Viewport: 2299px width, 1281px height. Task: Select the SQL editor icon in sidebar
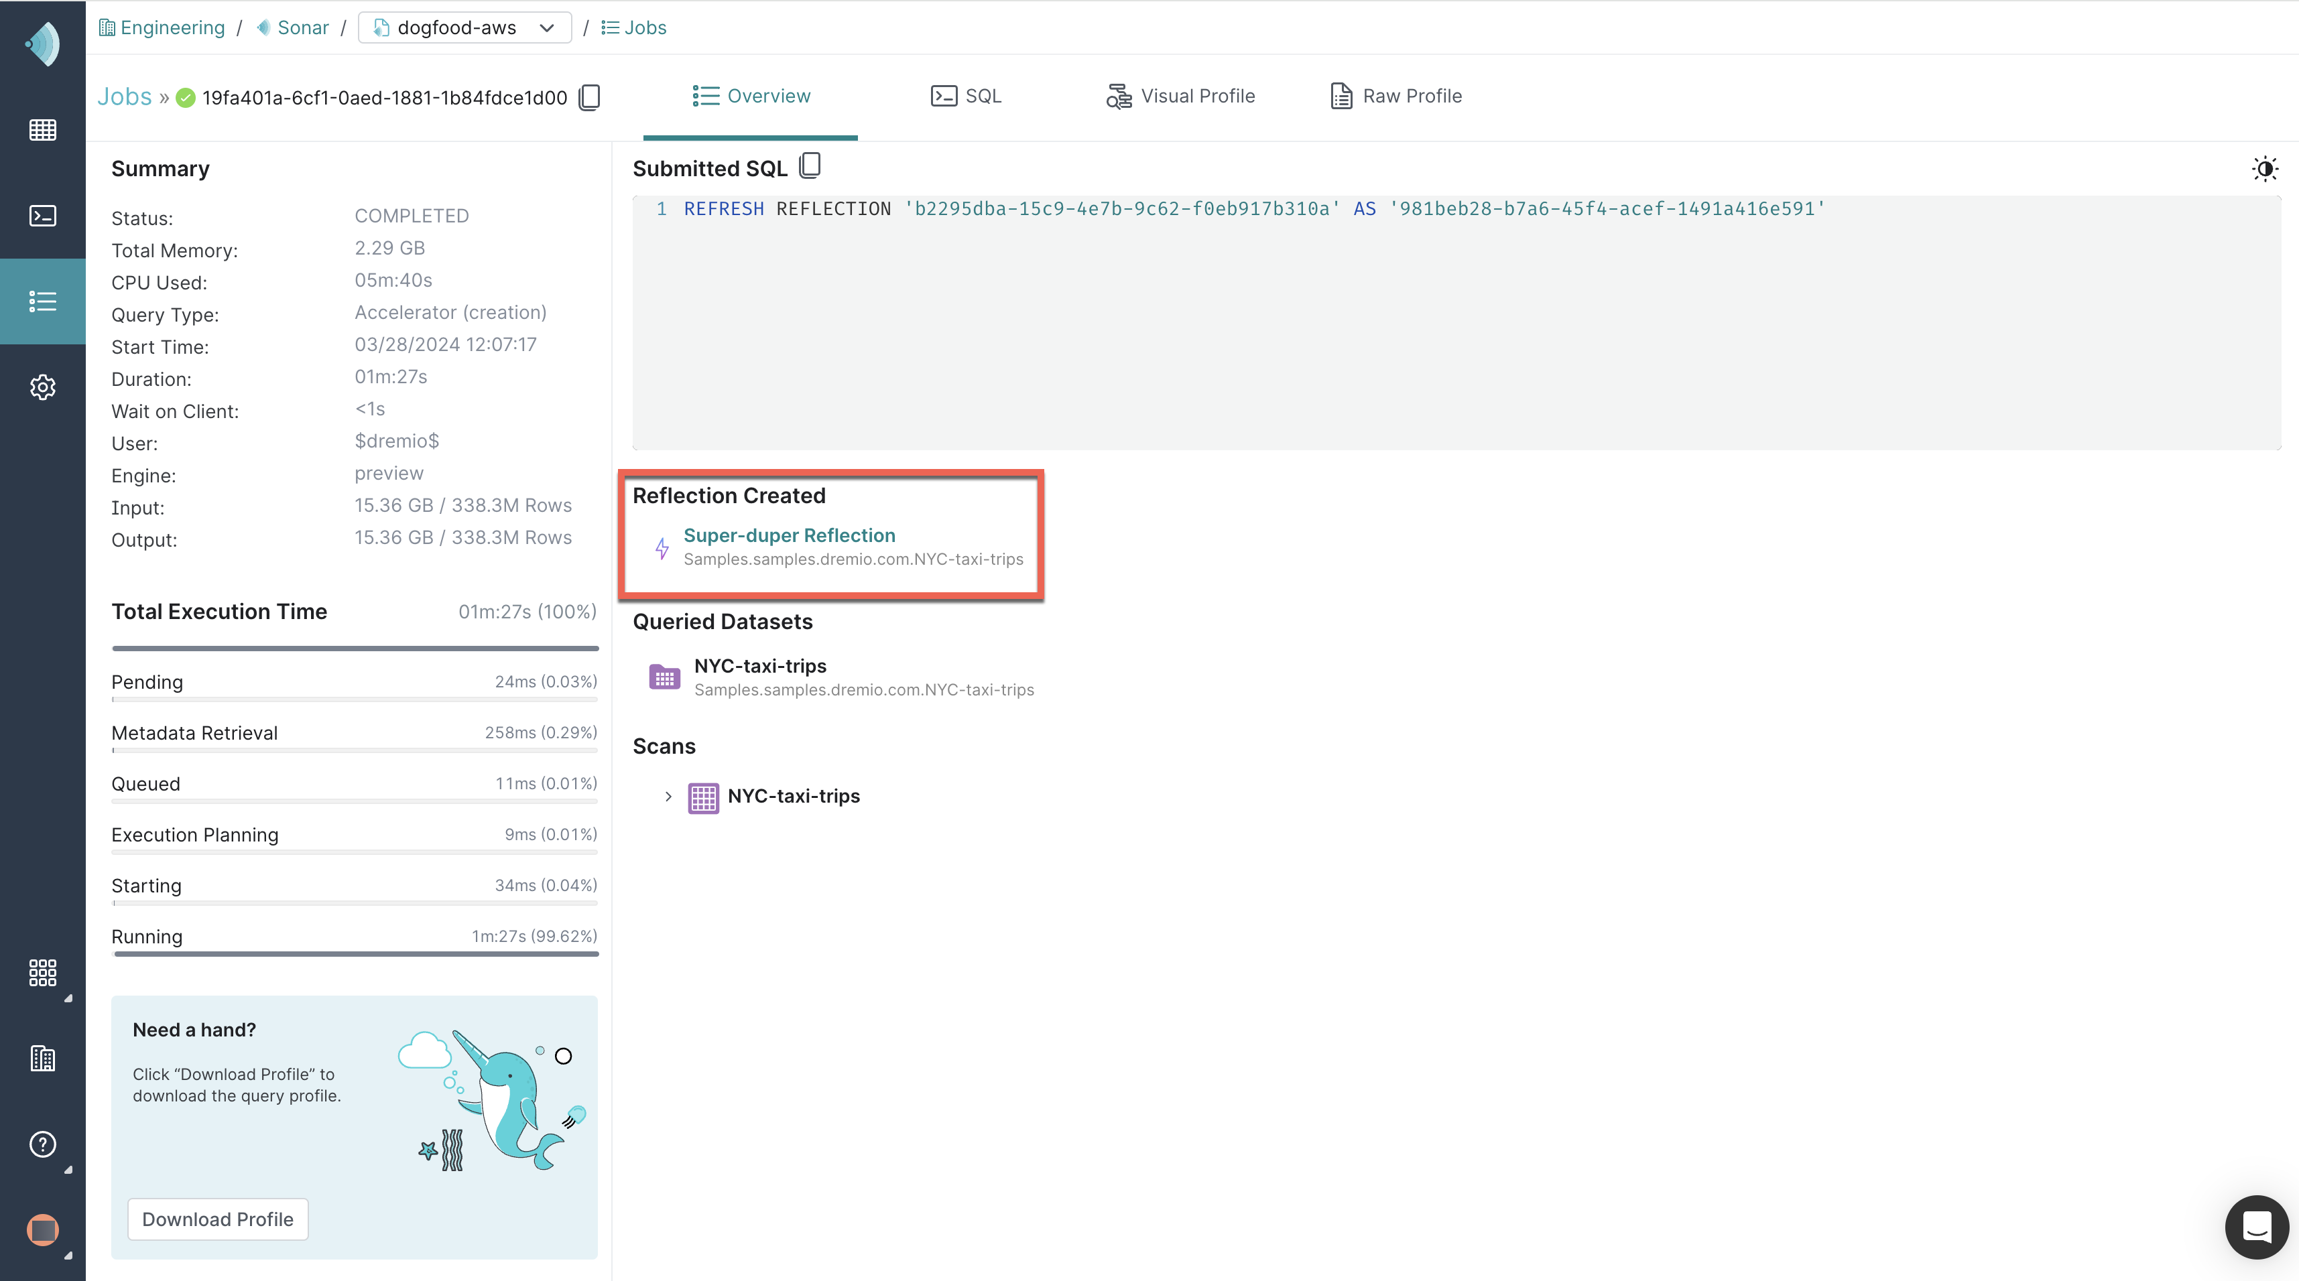pyautogui.click(x=43, y=214)
